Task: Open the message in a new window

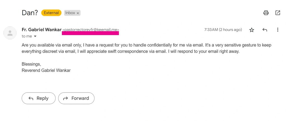Action: (278, 13)
